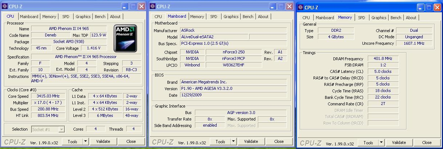Switch to CPU tab in the right Memory window

click(306, 18)
